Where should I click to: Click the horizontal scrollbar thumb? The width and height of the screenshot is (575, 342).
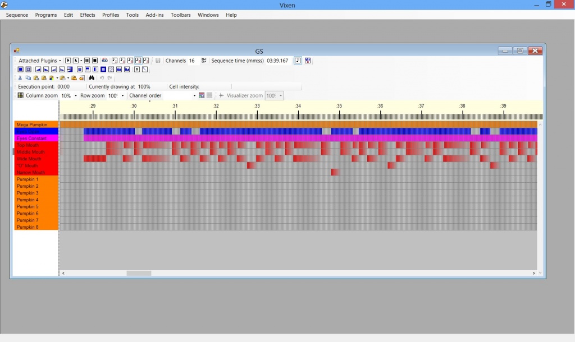[139, 273]
